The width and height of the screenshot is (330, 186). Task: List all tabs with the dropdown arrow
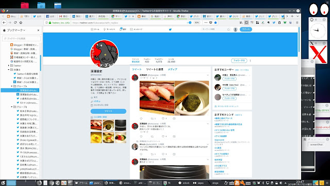pyautogui.click(x=298, y=16)
